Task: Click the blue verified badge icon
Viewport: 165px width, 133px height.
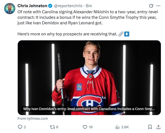Action: [x=50, y=6]
